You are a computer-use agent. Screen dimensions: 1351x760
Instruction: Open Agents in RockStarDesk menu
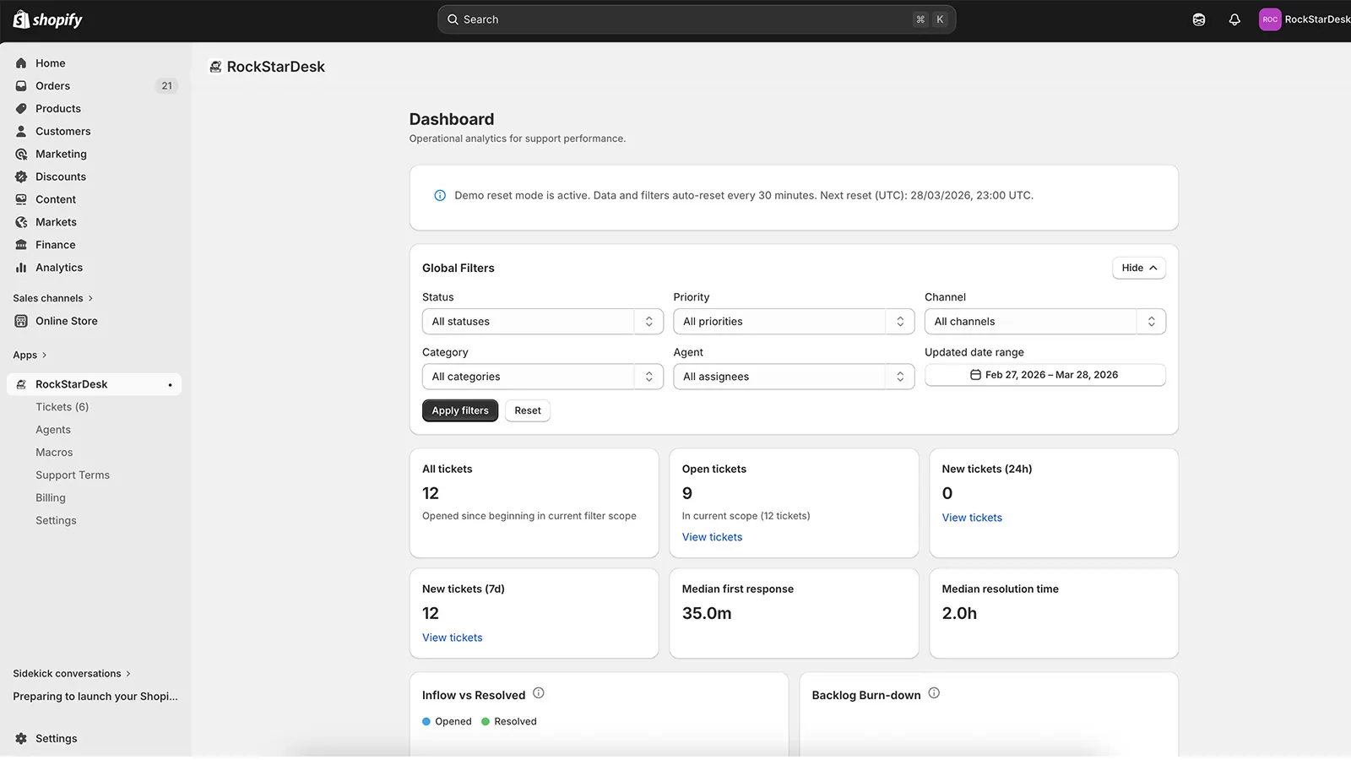point(53,430)
